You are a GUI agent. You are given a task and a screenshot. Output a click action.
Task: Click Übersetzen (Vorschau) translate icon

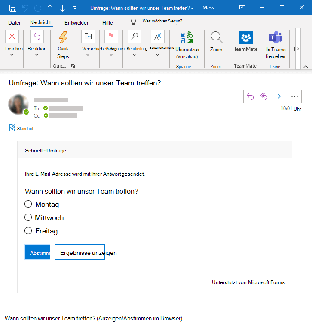(x=187, y=38)
